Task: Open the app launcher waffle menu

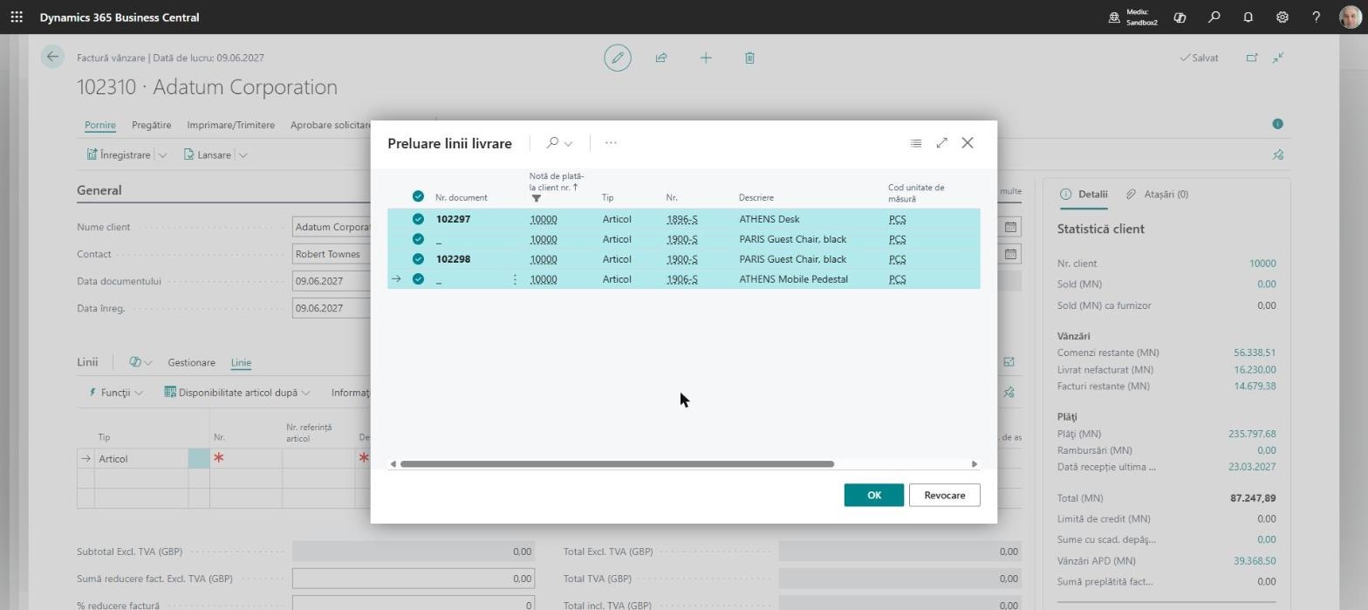Action: pyautogui.click(x=17, y=17)
